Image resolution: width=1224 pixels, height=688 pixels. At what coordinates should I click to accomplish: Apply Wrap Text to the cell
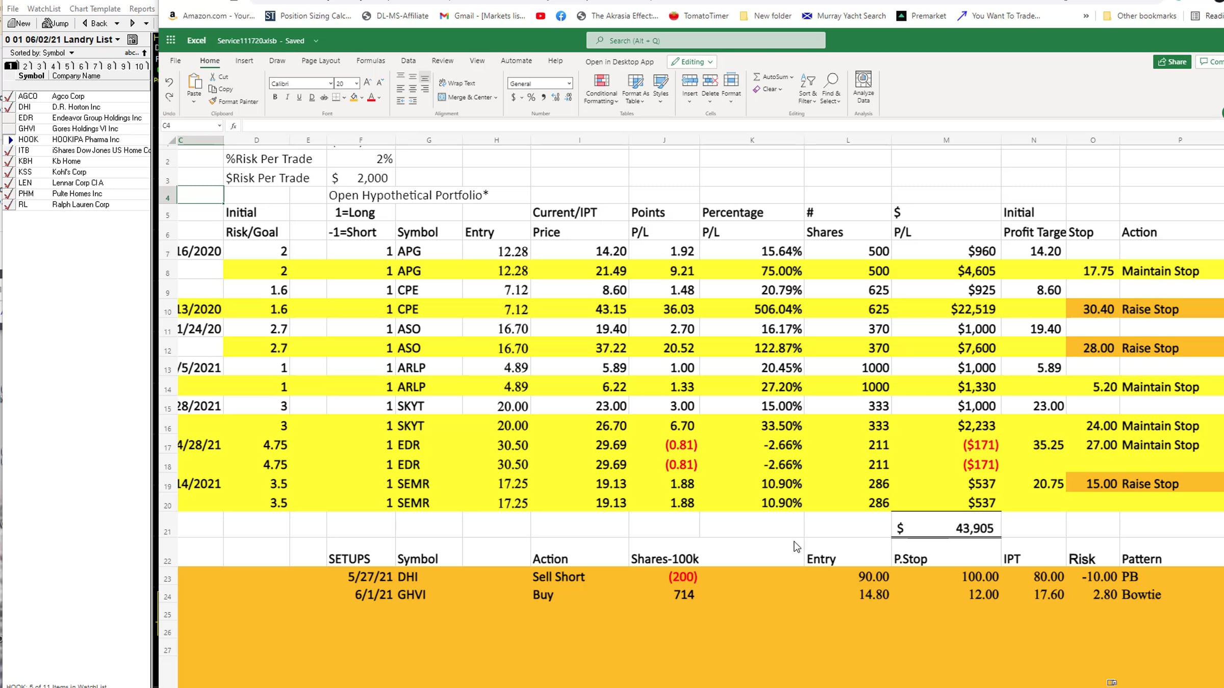point(456,83)
